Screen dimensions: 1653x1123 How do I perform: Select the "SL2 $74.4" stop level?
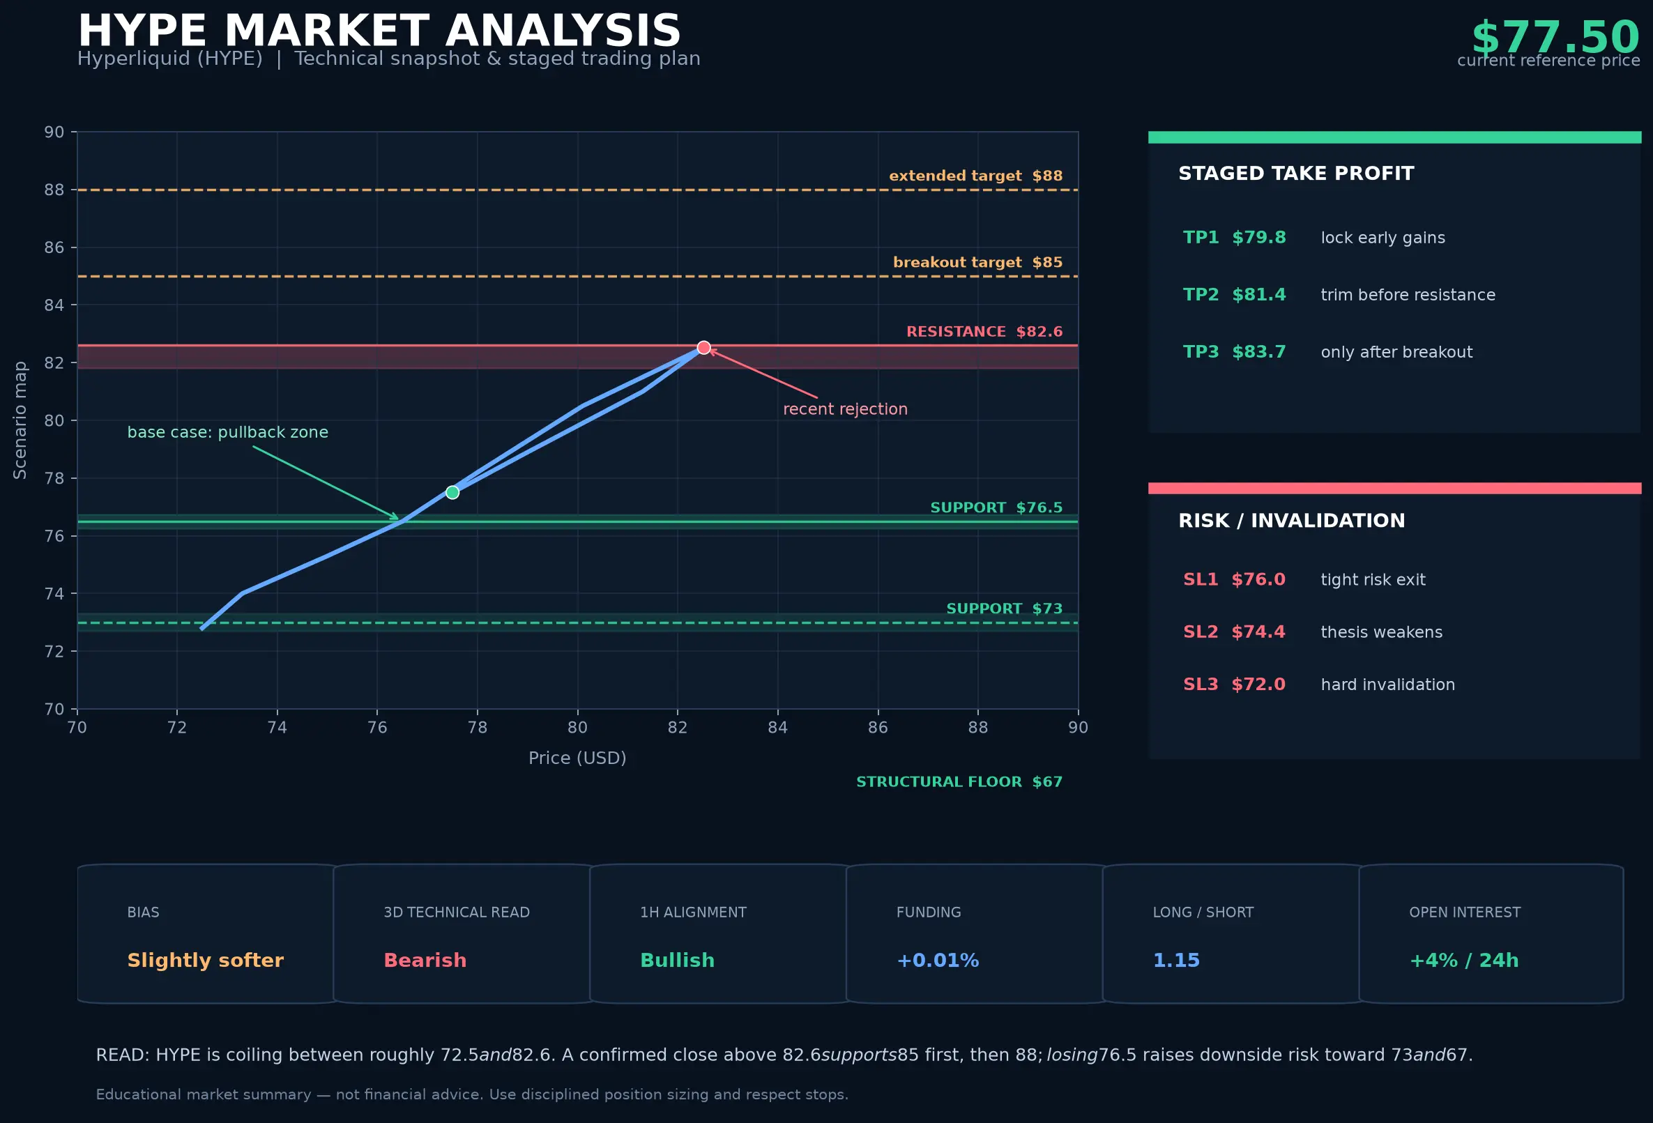click(1235, 632)
